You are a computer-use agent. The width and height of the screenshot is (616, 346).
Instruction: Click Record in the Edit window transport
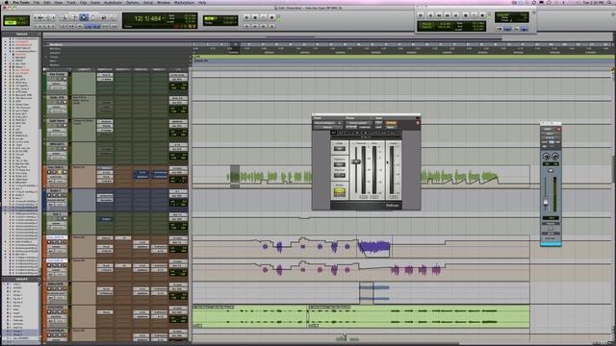272,17
